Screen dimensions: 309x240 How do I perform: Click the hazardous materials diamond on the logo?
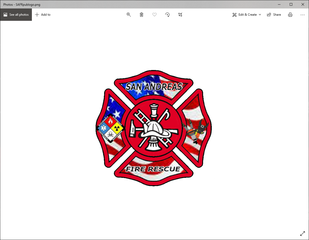click(110, 128)
